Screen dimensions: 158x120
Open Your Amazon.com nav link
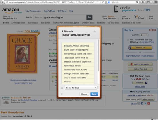pos(33,11)
